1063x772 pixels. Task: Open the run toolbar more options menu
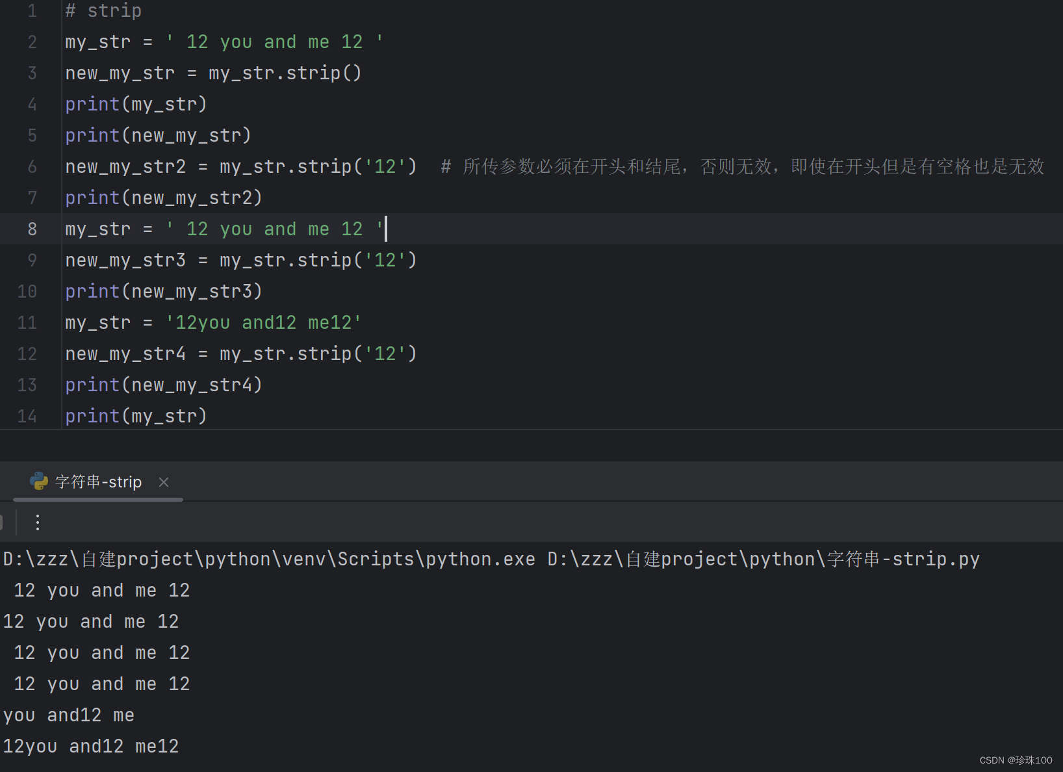tap(38, 522)
